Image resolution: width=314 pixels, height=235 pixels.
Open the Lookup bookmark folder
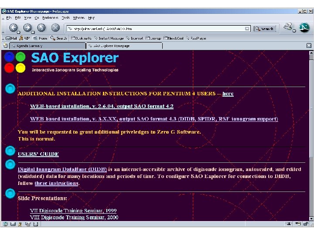click(154, 38)
